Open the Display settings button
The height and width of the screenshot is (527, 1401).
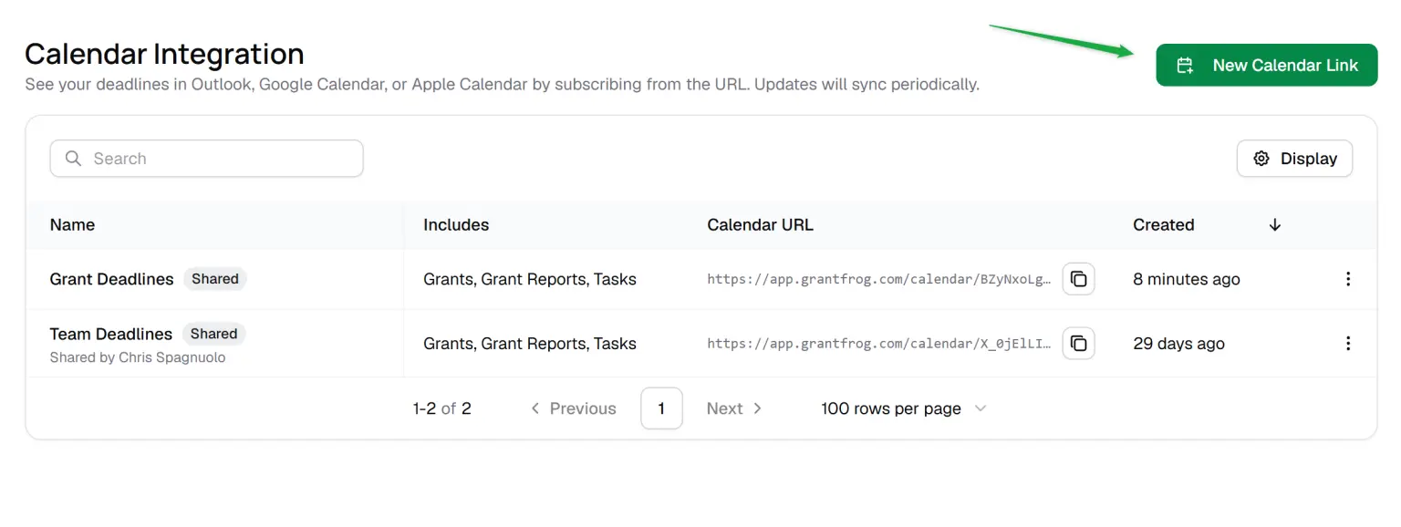[1294, 159]
